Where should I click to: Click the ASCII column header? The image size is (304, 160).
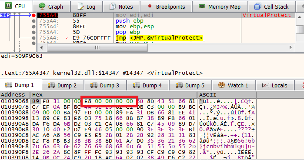227,95
